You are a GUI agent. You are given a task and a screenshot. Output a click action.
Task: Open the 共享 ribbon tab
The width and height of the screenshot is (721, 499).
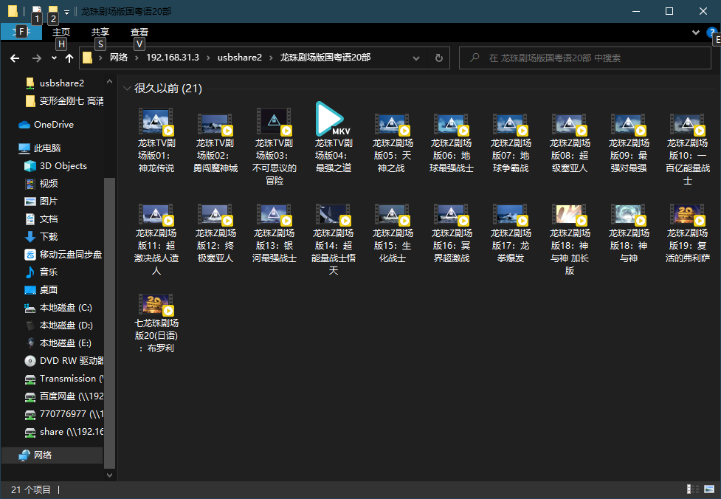[100, 32]
